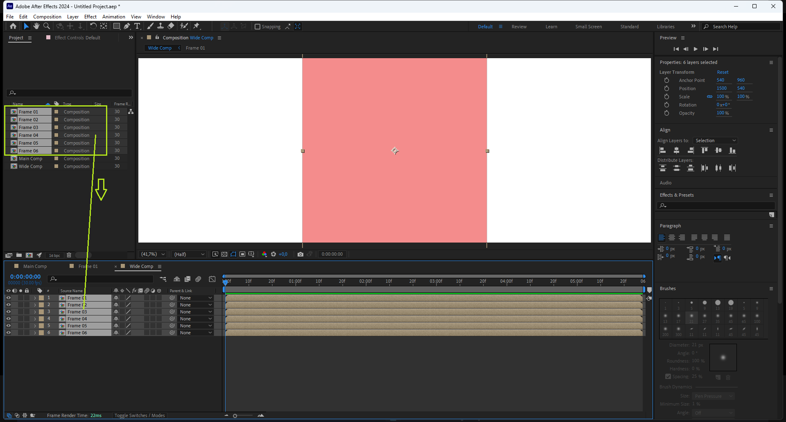Toggle visibility of Frame 06 layer
786x422 pixels.
8,333
